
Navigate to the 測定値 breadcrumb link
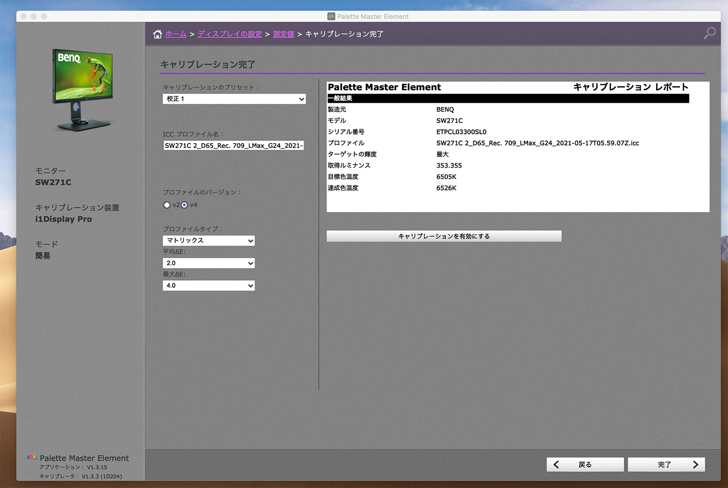(283, 34)
